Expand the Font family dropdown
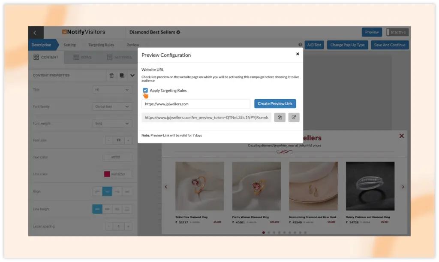Viewport: 439px width, 262px height. click(112, 107)
